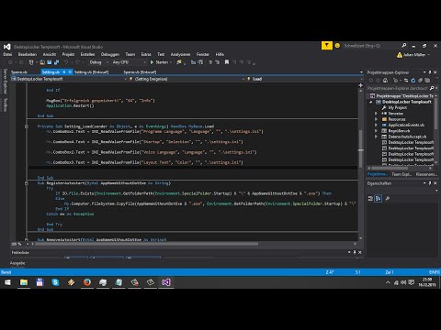The image size is (441, 330).
Task: Select DatenschutzAccept.vb in the tree
Action: click(407, 137)
